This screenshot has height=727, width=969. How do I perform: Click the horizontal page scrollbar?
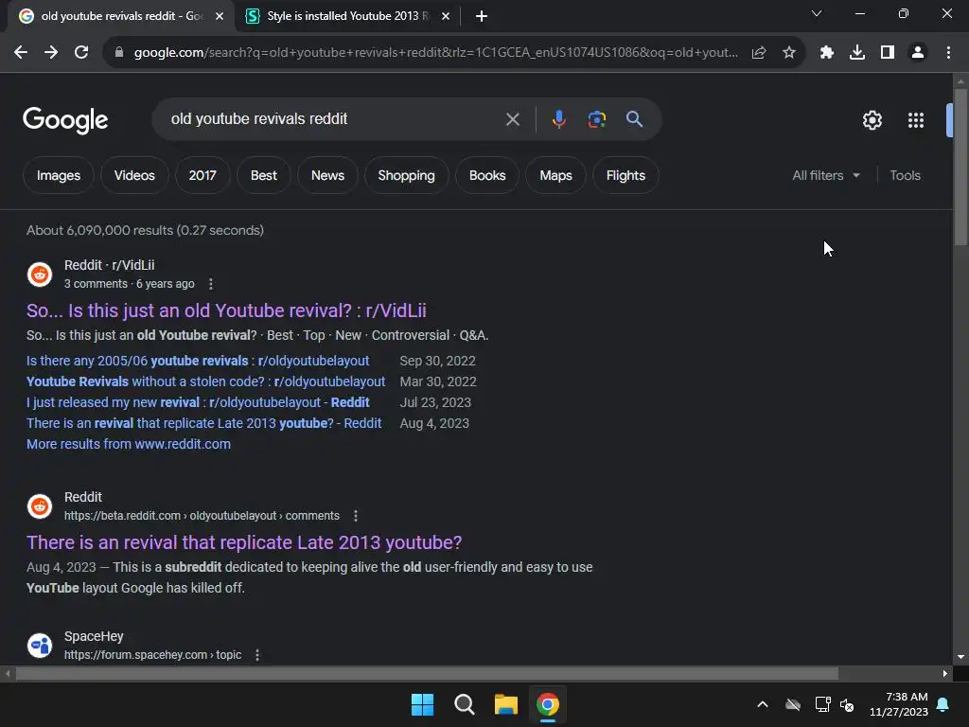427,673
